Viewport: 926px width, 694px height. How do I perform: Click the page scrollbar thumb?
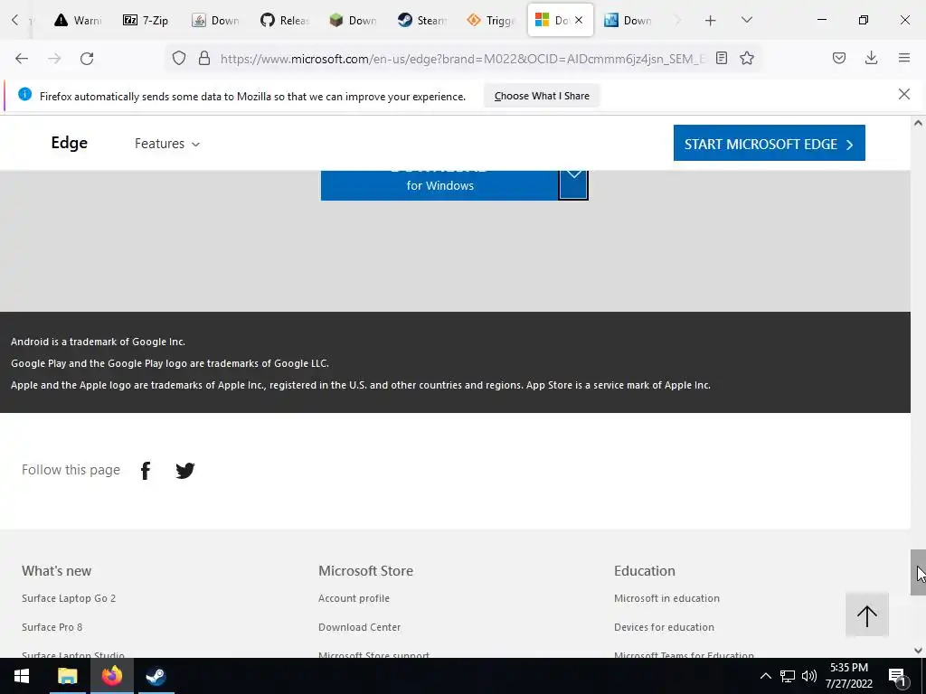(x=918, y=572)
